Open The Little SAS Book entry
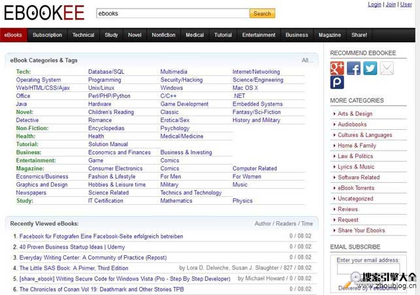The height and width of the screenshot is (295, 420). 74,268
